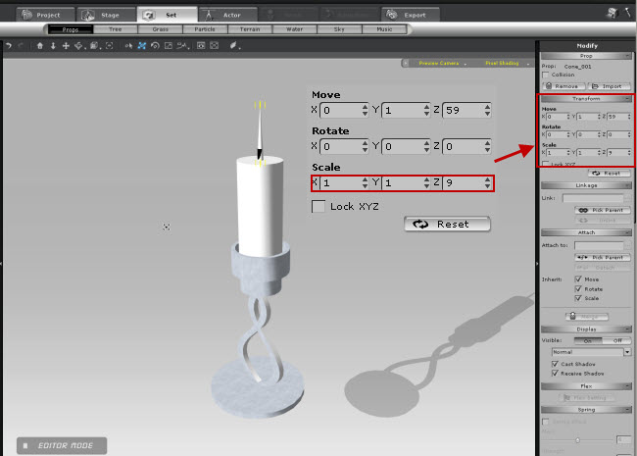Click the character icon at top right

pyautogui.click(x=612, y=14)
